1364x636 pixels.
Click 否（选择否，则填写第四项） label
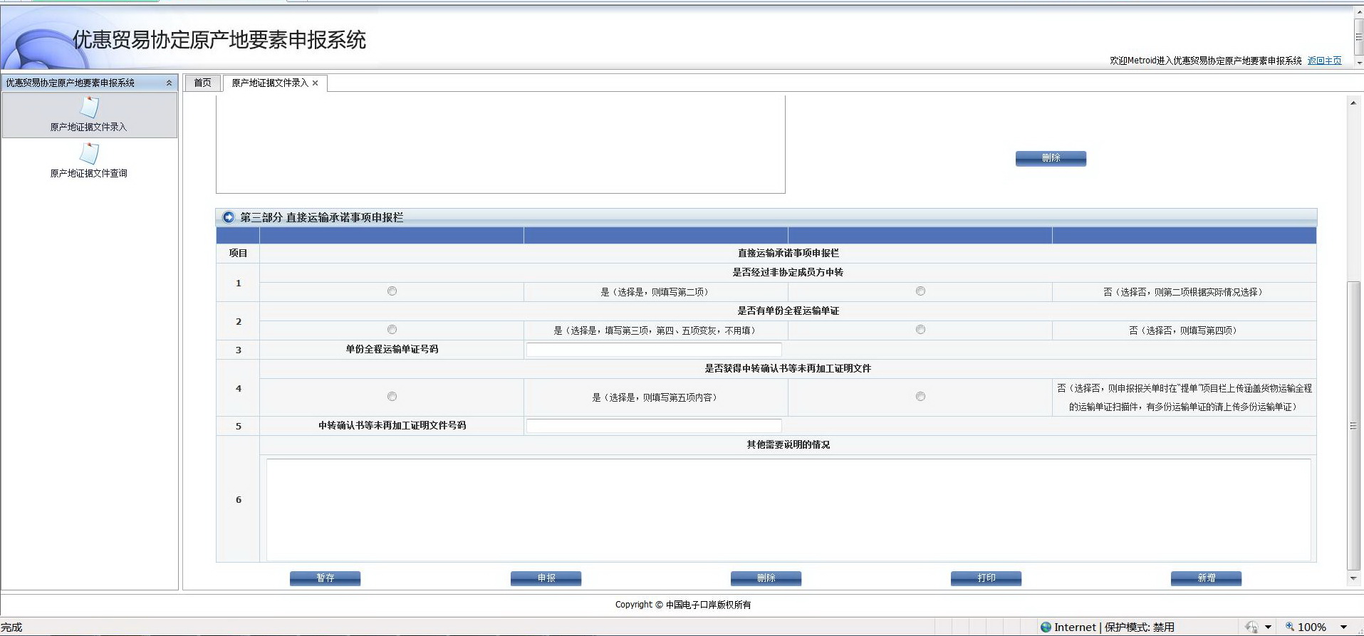point(1184,330)
